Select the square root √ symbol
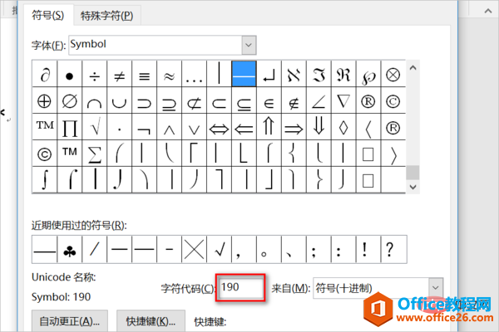Screen dimensions: 499x332 tap(95, 127)
